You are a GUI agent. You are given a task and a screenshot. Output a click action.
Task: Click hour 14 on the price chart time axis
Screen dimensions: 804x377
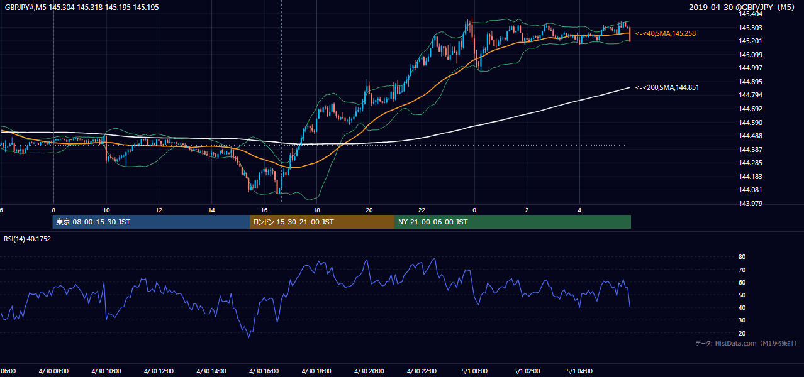[x=211, y=210]
